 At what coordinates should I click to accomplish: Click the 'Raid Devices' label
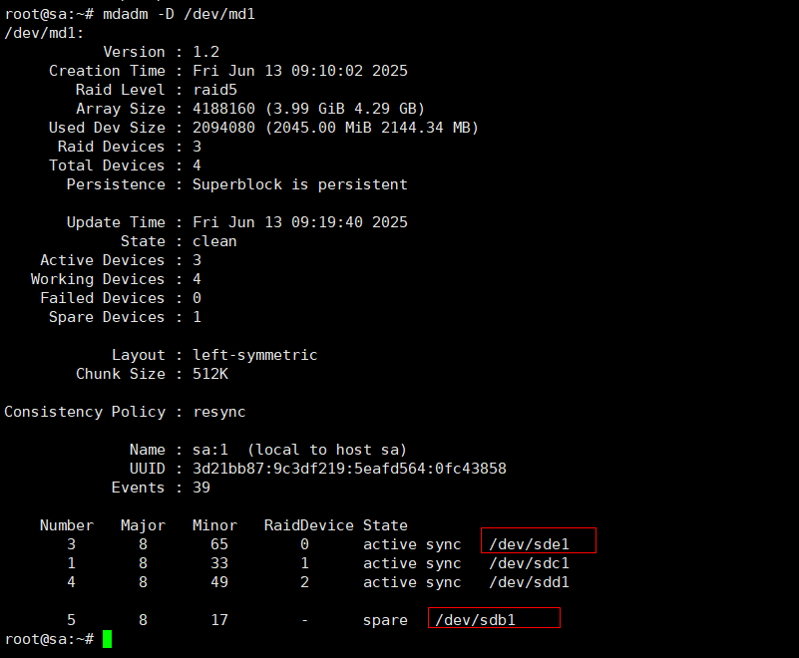pyautogui.click(x=111, y=147)
